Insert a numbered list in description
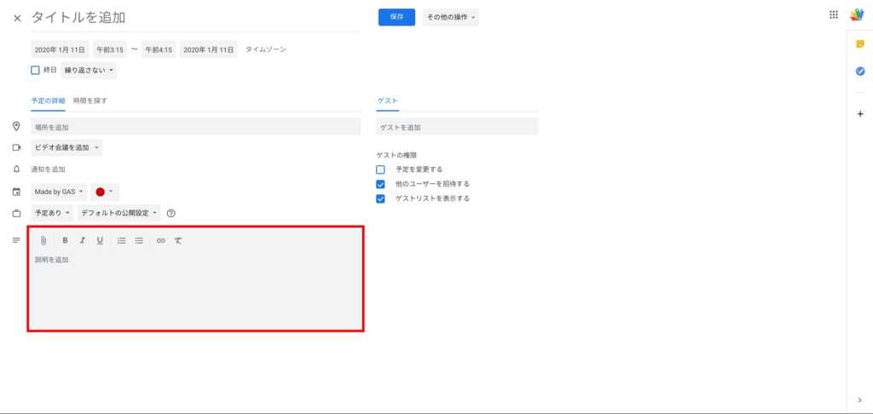This screenshot has height=414, width=873. 121,240
